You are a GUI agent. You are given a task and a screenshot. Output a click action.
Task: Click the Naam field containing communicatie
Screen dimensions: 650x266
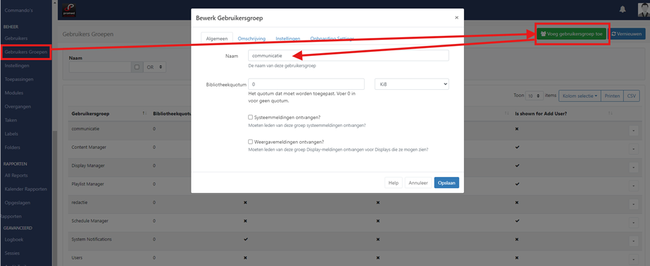[x=348, y=56]
